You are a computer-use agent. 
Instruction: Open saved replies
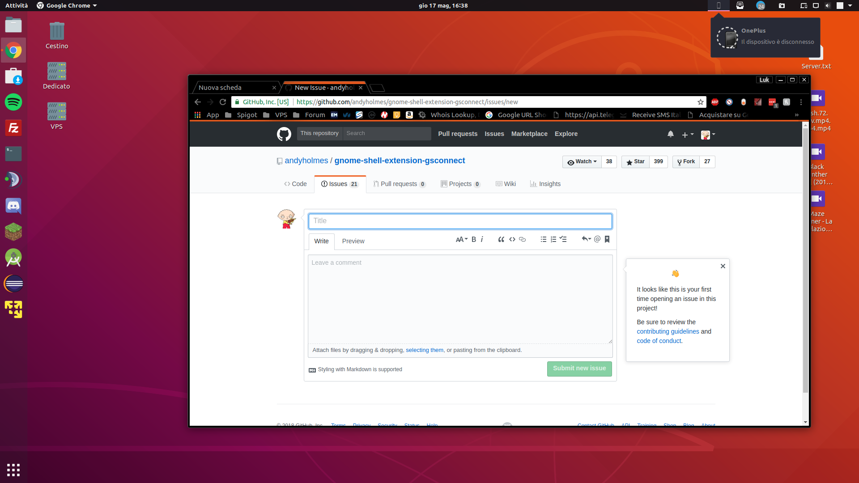pos(607,239)
